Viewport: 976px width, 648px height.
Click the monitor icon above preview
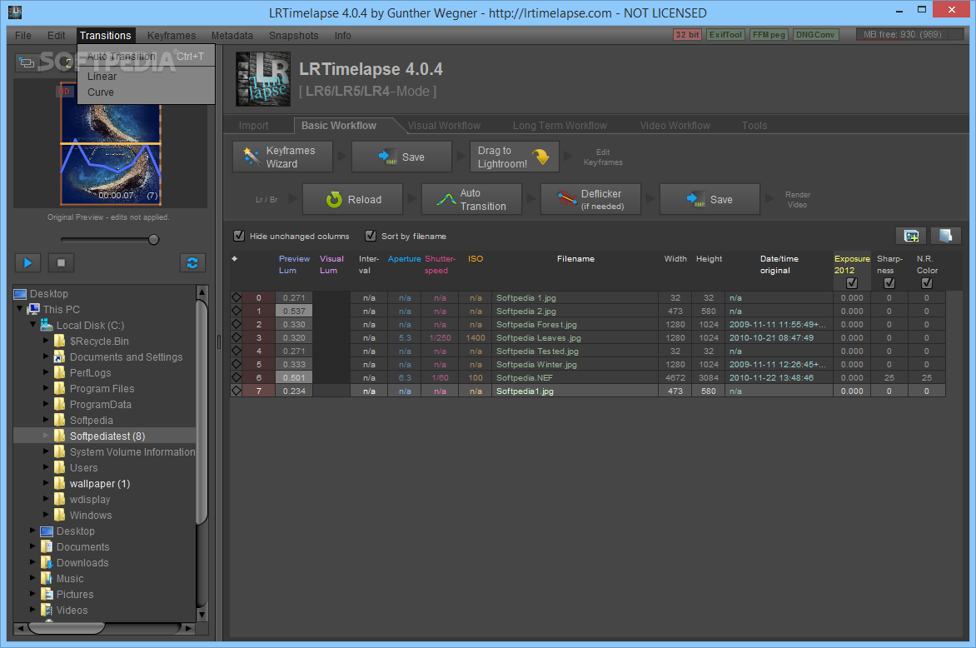click(x=26, y=62)
